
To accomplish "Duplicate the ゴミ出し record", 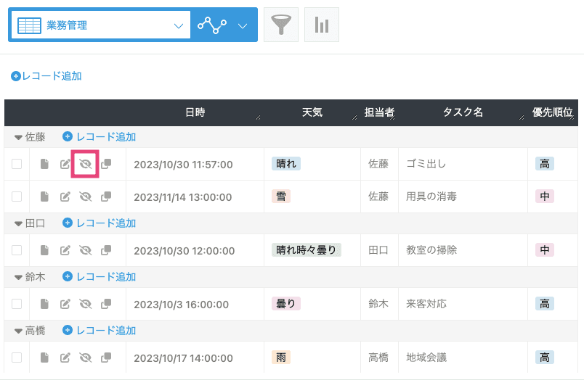I will (106, 164).
